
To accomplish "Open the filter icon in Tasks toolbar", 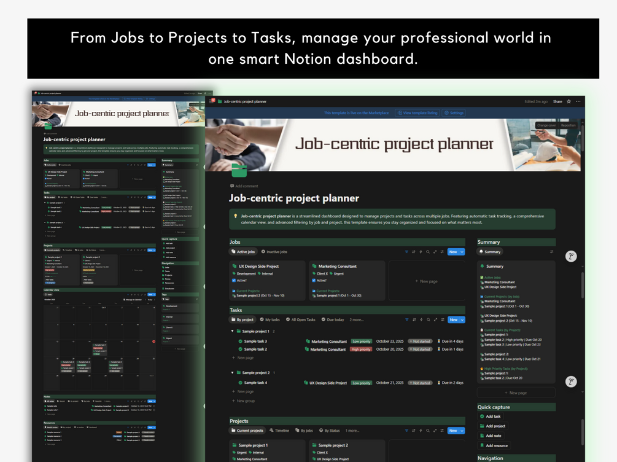I will coord(407,320).
